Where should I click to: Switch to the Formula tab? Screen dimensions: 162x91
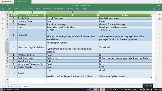[x=31, y=9]
